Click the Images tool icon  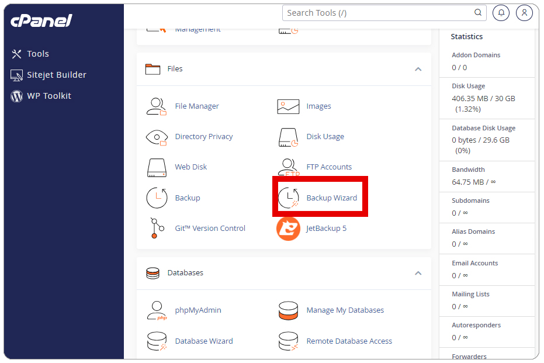pyautogui.click(x=288, y=106)
